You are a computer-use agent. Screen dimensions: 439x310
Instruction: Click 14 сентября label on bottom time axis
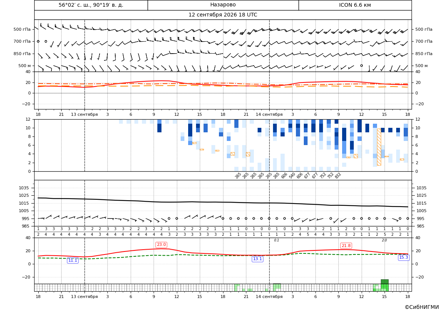269,297
